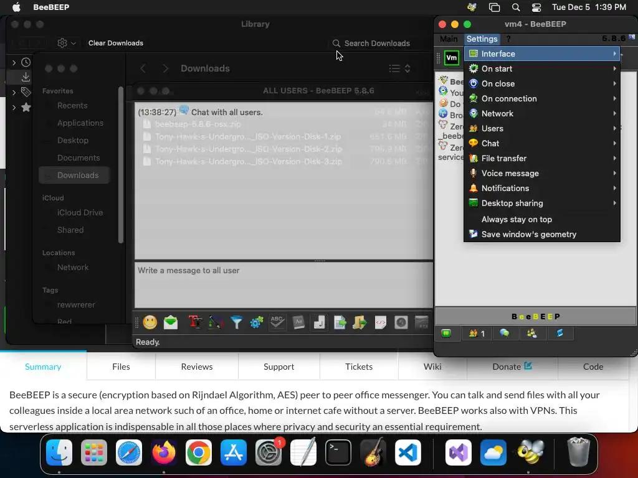Expand the Interface submenu

coord(543,54)
